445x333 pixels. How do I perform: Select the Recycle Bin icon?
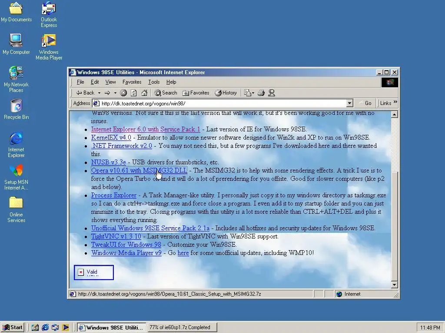tap(16, 109)
